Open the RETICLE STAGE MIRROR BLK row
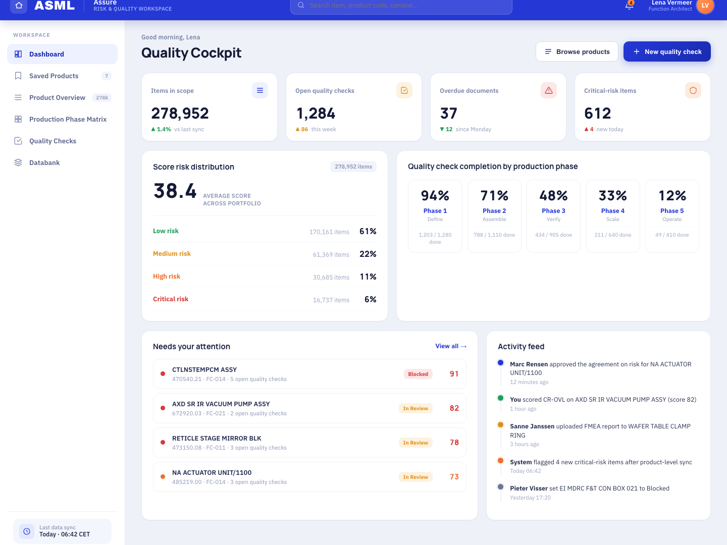 pyautogui.click(x=309, y=443)
